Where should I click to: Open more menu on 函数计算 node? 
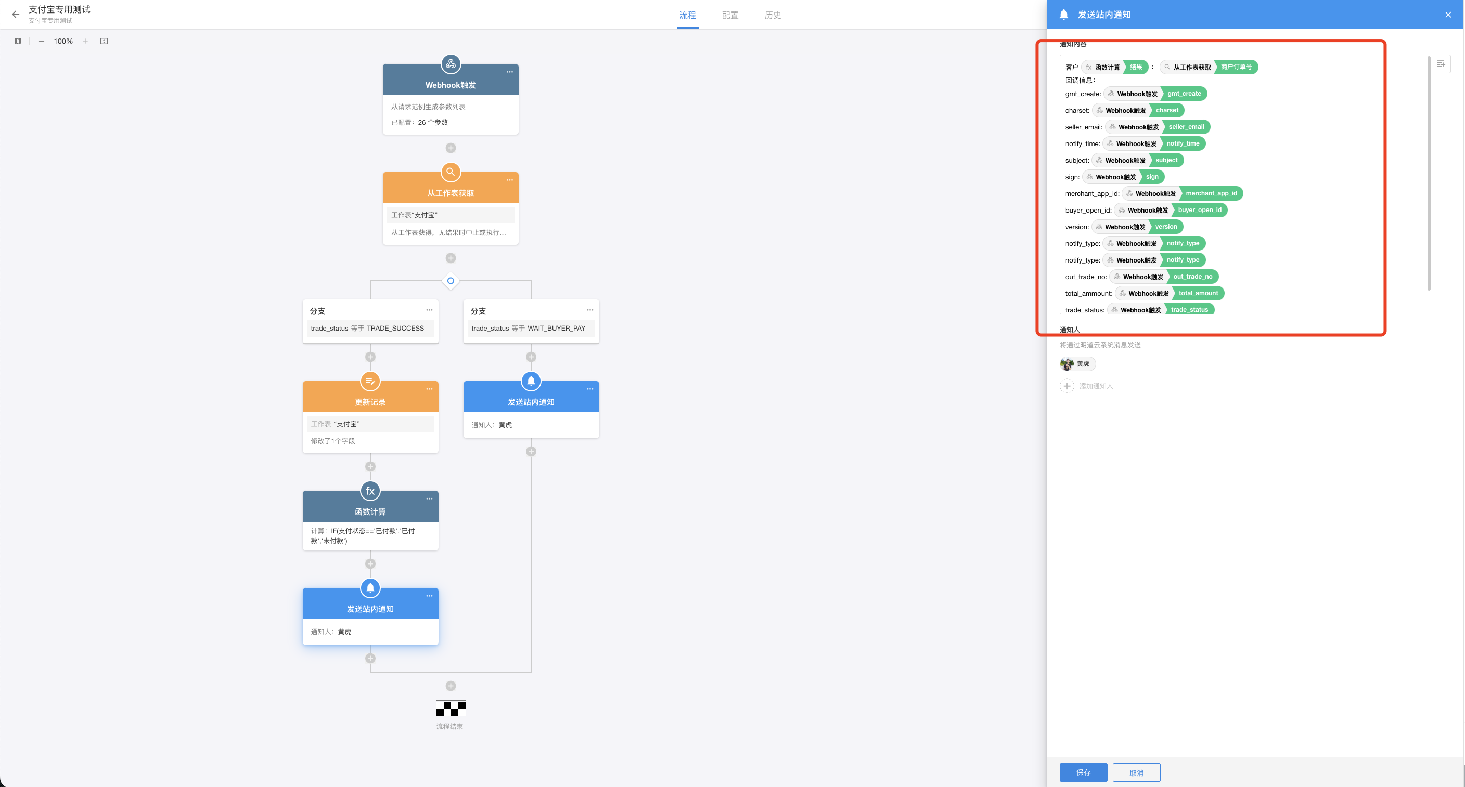point(429,499)
